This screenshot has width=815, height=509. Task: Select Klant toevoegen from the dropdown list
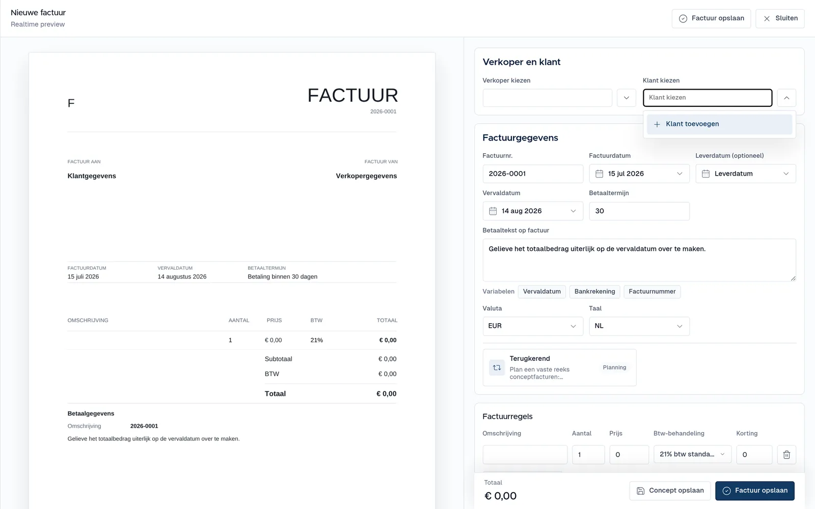coord(719,124)
